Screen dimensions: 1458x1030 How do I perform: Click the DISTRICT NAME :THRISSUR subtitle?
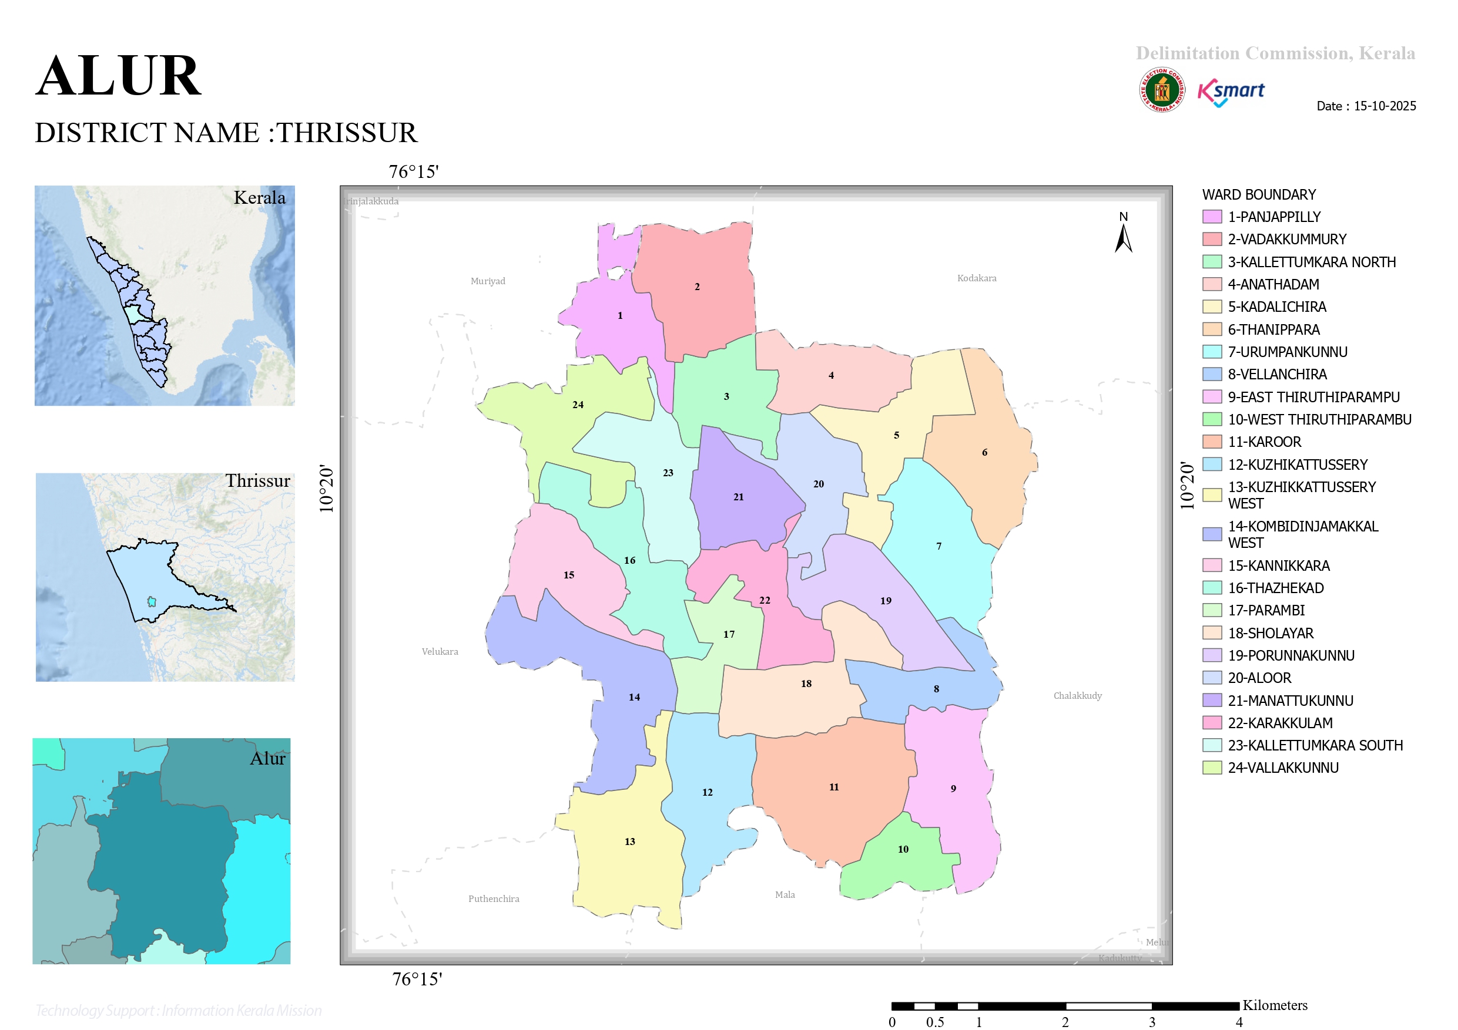(226, 133)
